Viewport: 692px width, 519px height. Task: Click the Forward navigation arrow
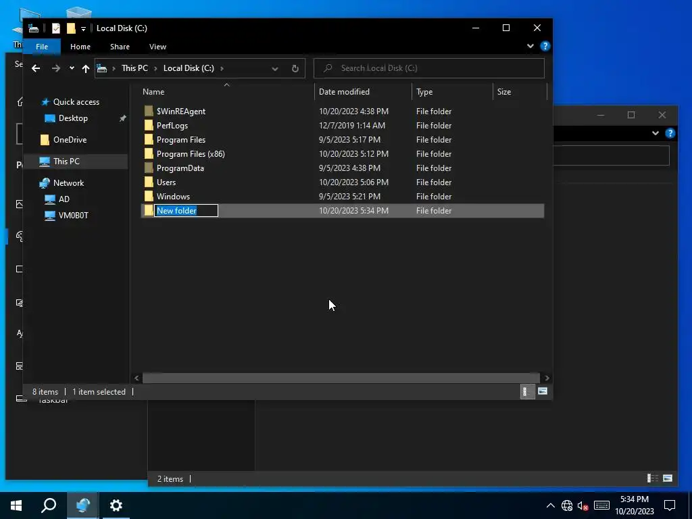tap(55, 68)
